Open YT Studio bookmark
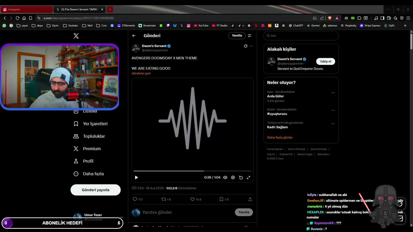The width and height of the screenshot is (413, 232). click(x=220, y=25)
